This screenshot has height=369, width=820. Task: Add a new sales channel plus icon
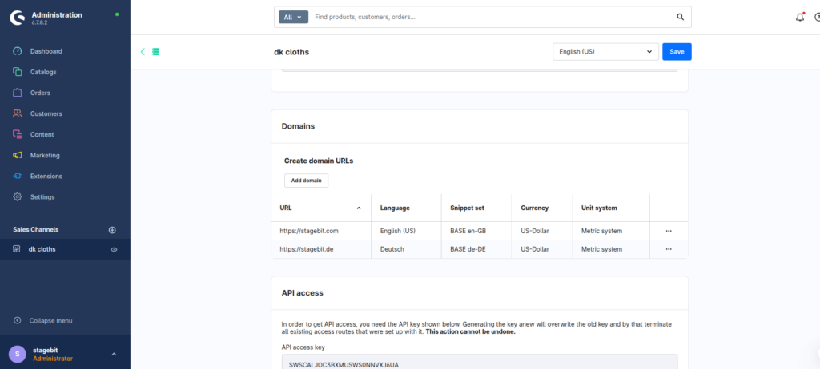[112, 230]
